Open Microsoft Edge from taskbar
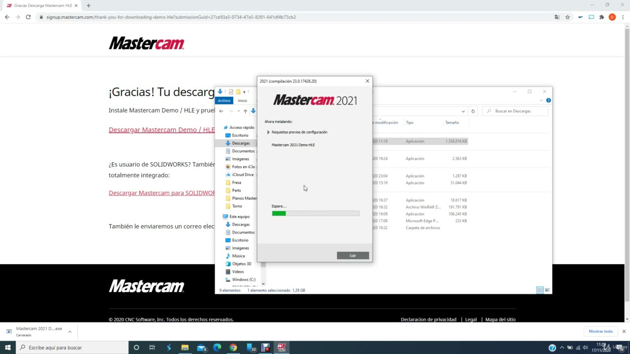 (x=217, y=348)
